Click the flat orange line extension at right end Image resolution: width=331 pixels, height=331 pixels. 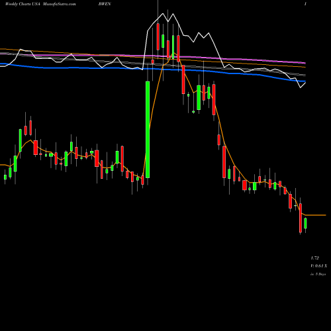pos(316,215)
